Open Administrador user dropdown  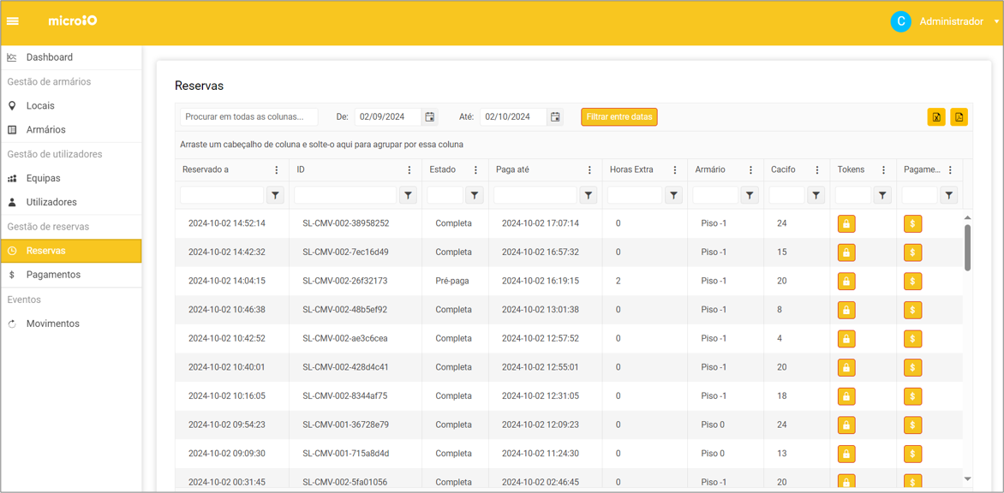click(x=951, y=21)
